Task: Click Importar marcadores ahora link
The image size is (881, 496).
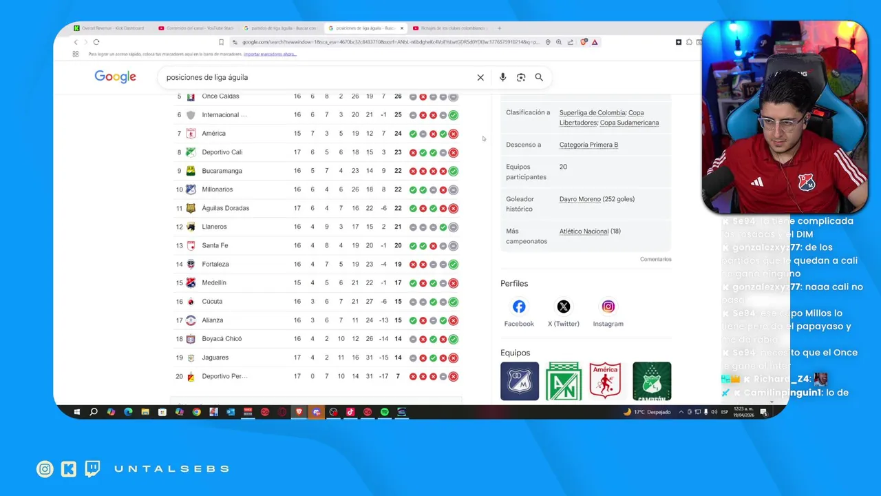Action: pos(270,54)
